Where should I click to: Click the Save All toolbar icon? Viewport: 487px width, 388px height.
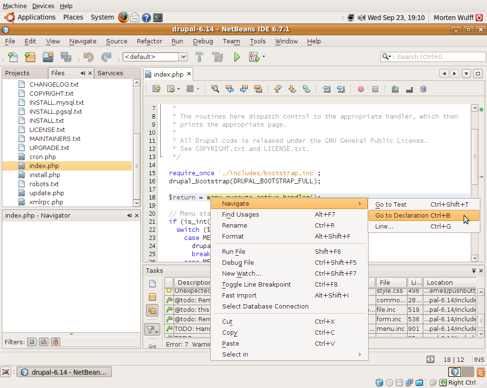coord(66,57)
